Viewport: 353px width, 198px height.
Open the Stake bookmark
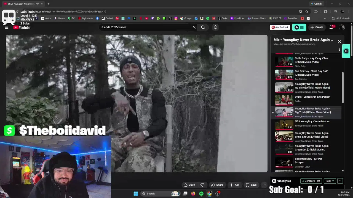(x=223, y=18)
